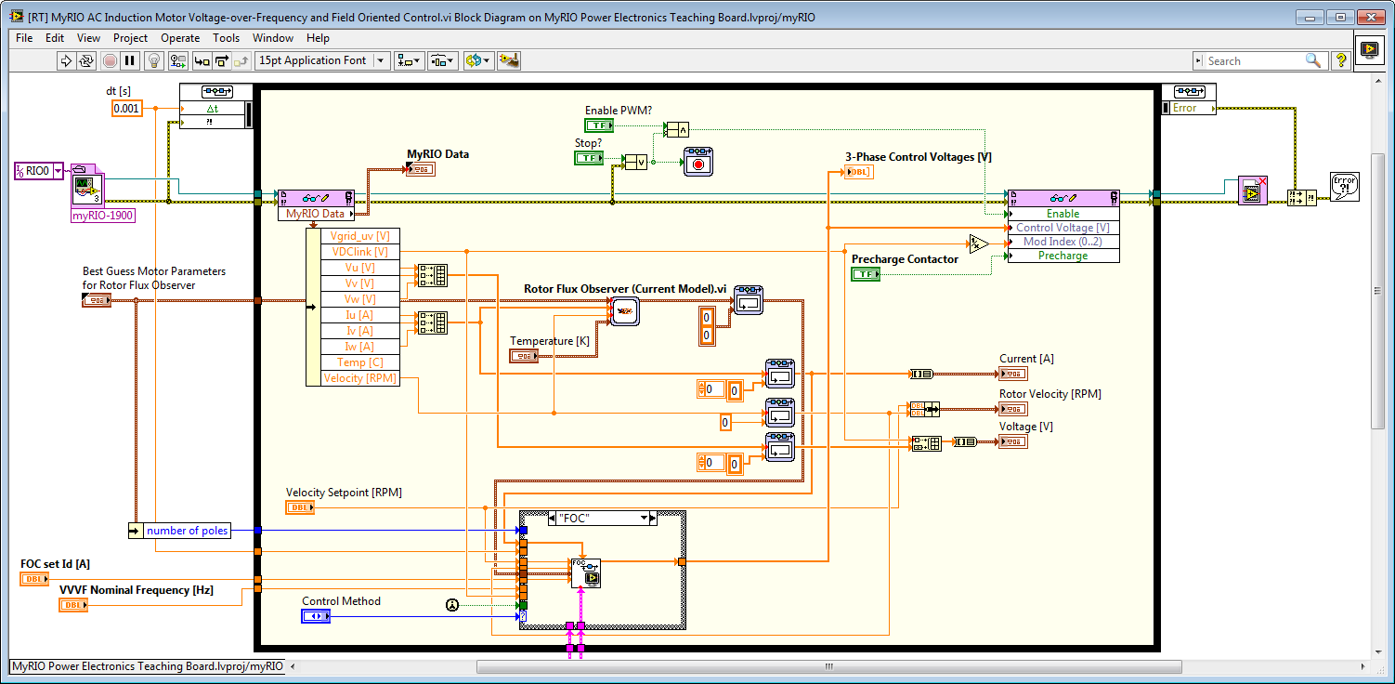
Task: Open Distribute Objects dropdown
Action: [x=442, y=60]
